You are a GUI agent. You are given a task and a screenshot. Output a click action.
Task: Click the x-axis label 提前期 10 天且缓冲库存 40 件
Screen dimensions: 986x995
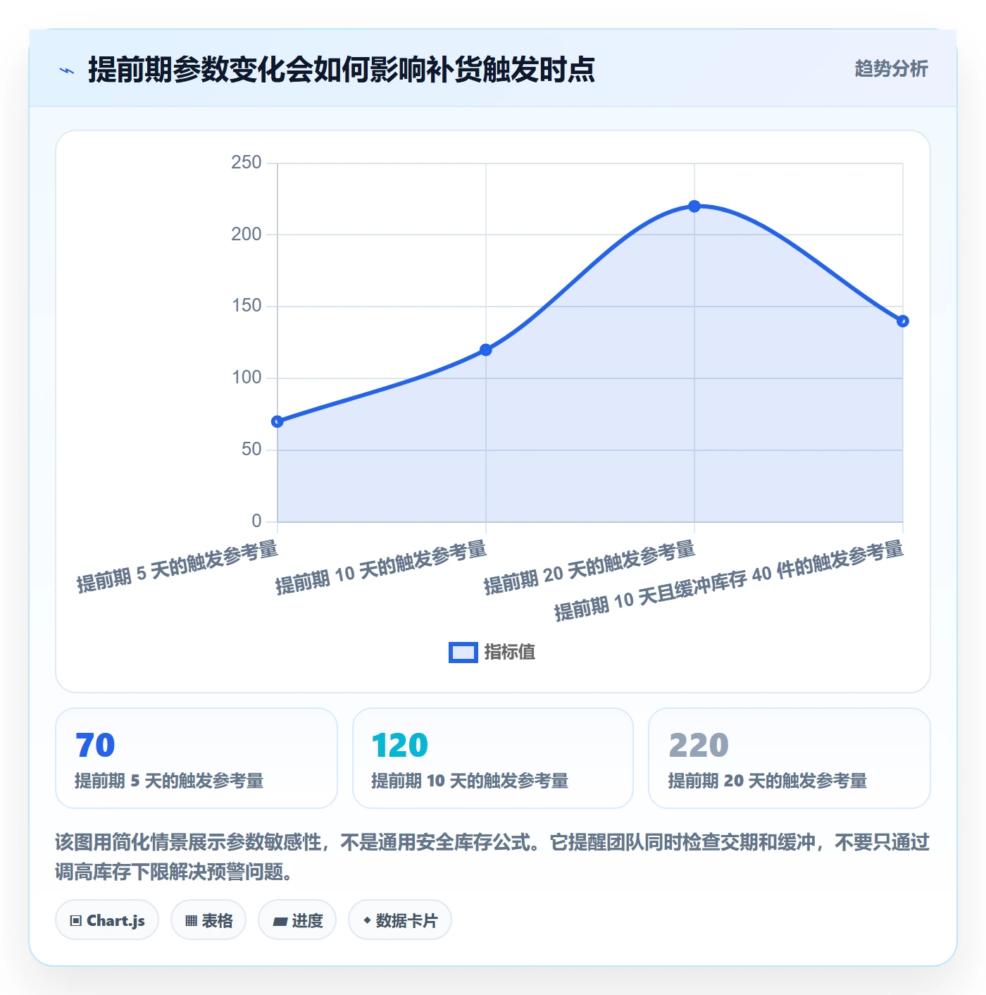coord(729,581)
